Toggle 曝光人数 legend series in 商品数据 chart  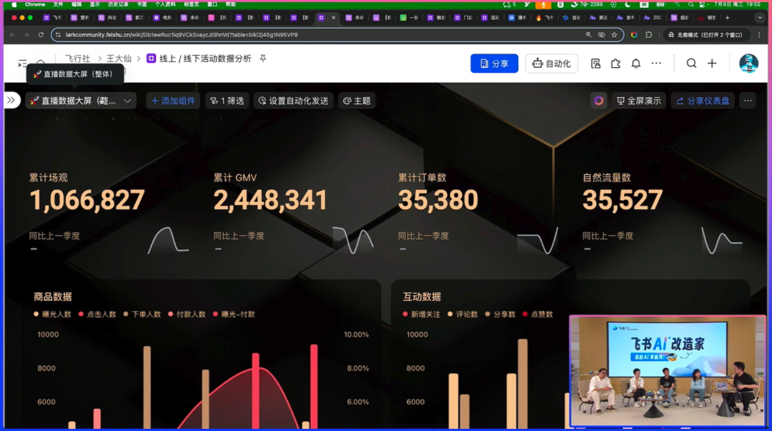click(52, 314)
